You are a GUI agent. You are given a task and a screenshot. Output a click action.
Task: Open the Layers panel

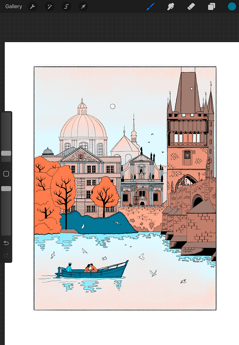click(x=211, y=7)
